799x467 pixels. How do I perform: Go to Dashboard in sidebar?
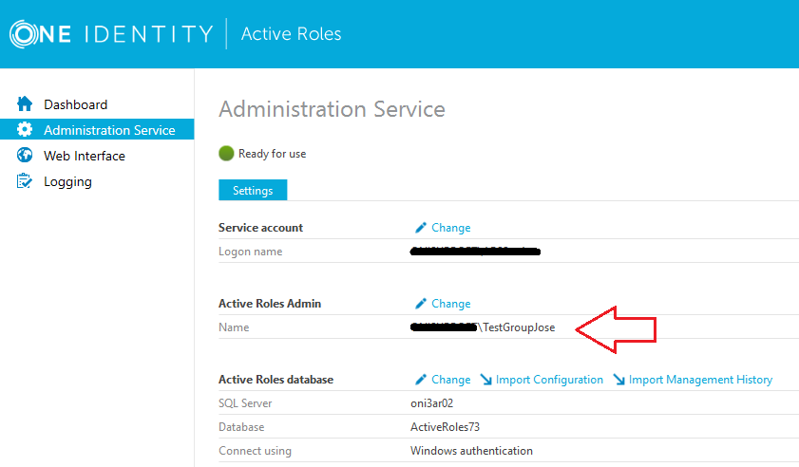(x=75, y=104)
